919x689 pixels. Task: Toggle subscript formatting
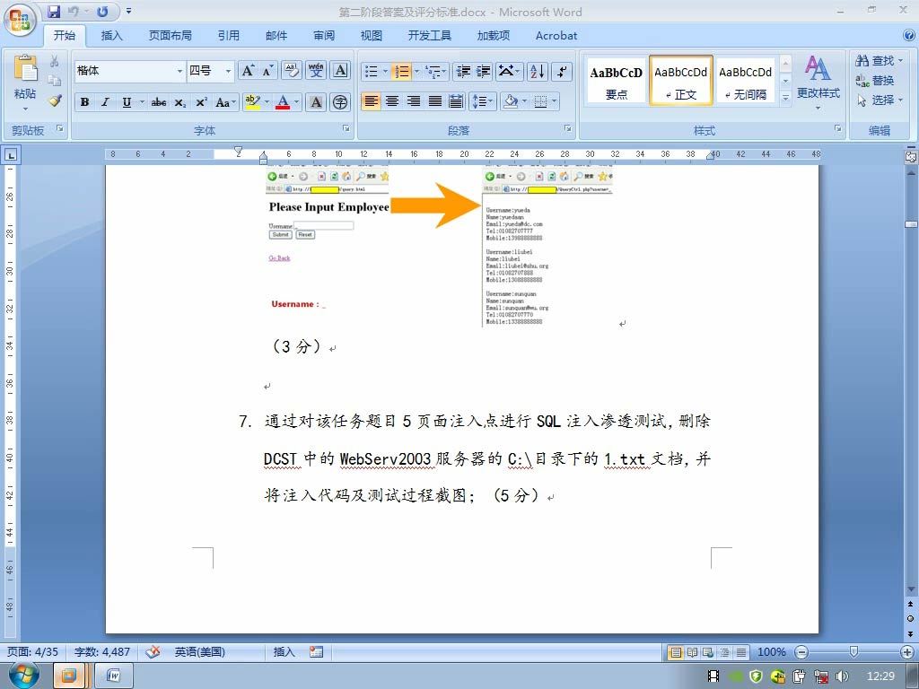tap(179, 102)
